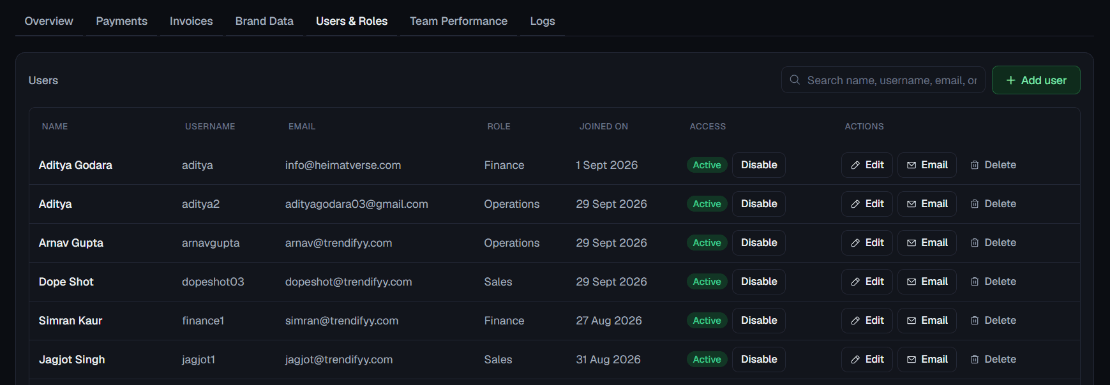Viewport: 1110px width, 385px height.
Task: Disable access for Jagjot Singh
Action: (758, 360)
